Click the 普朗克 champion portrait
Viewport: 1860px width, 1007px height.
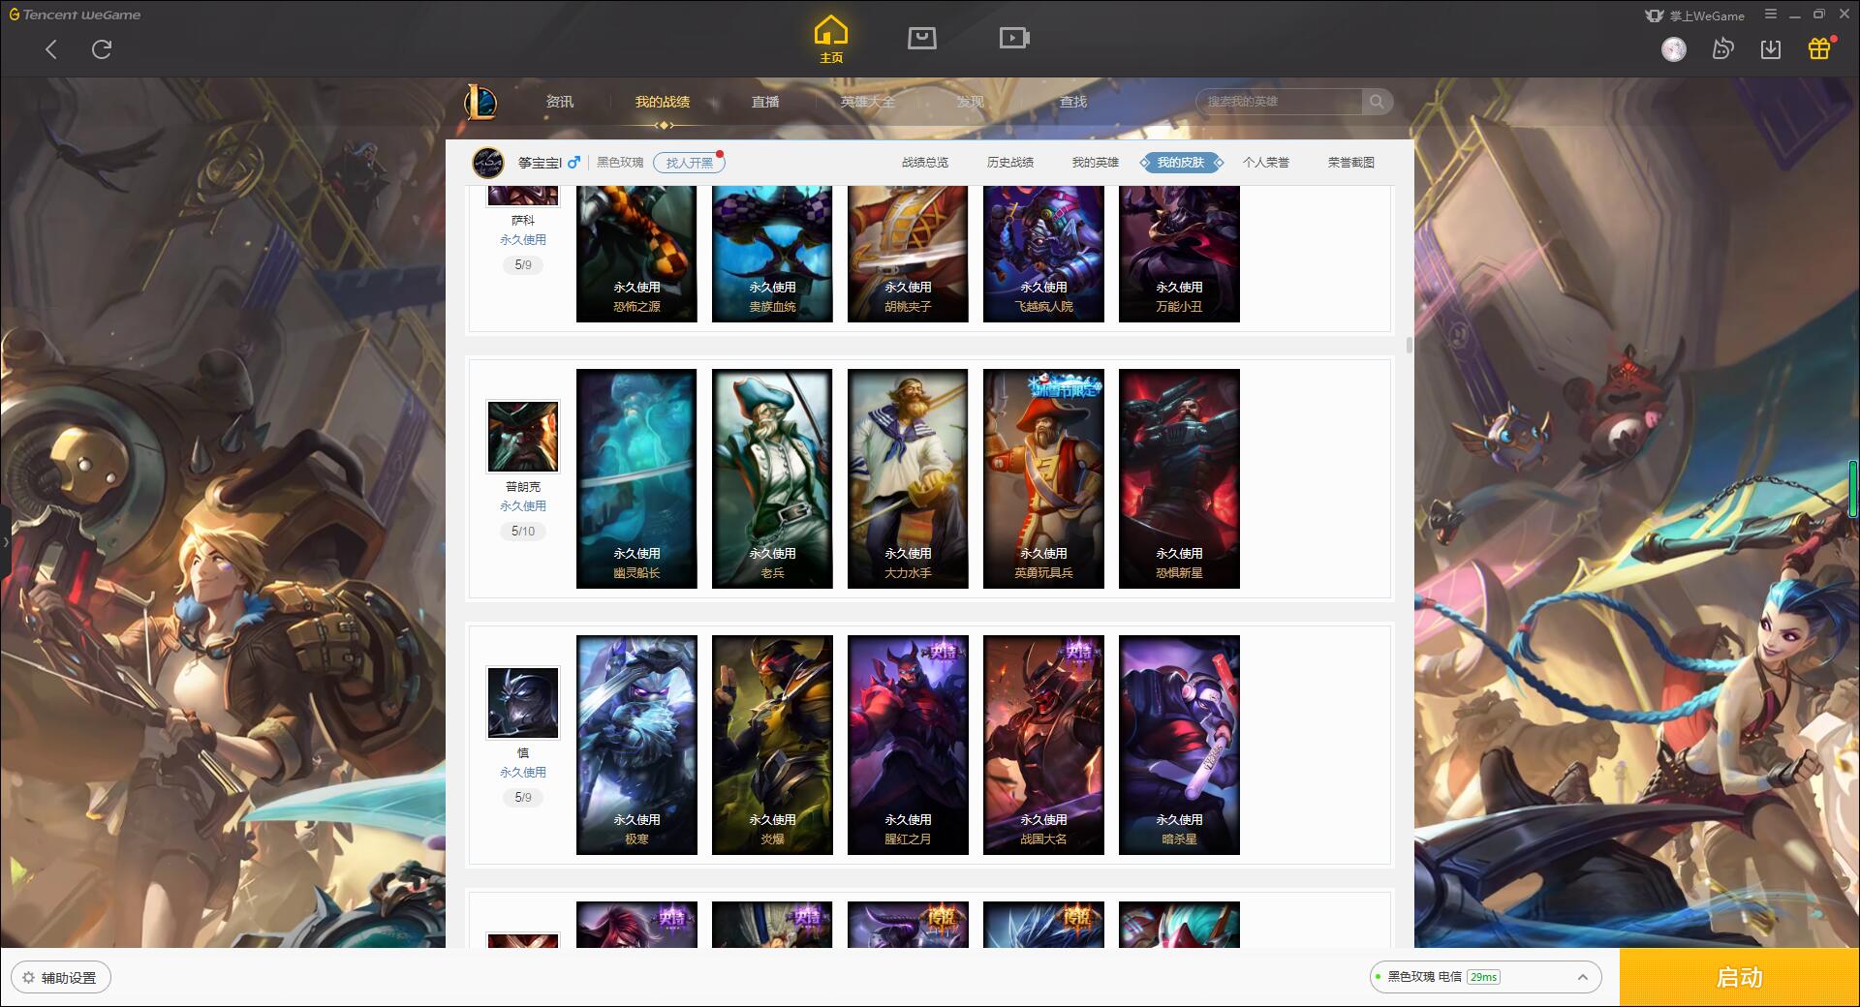523,437
